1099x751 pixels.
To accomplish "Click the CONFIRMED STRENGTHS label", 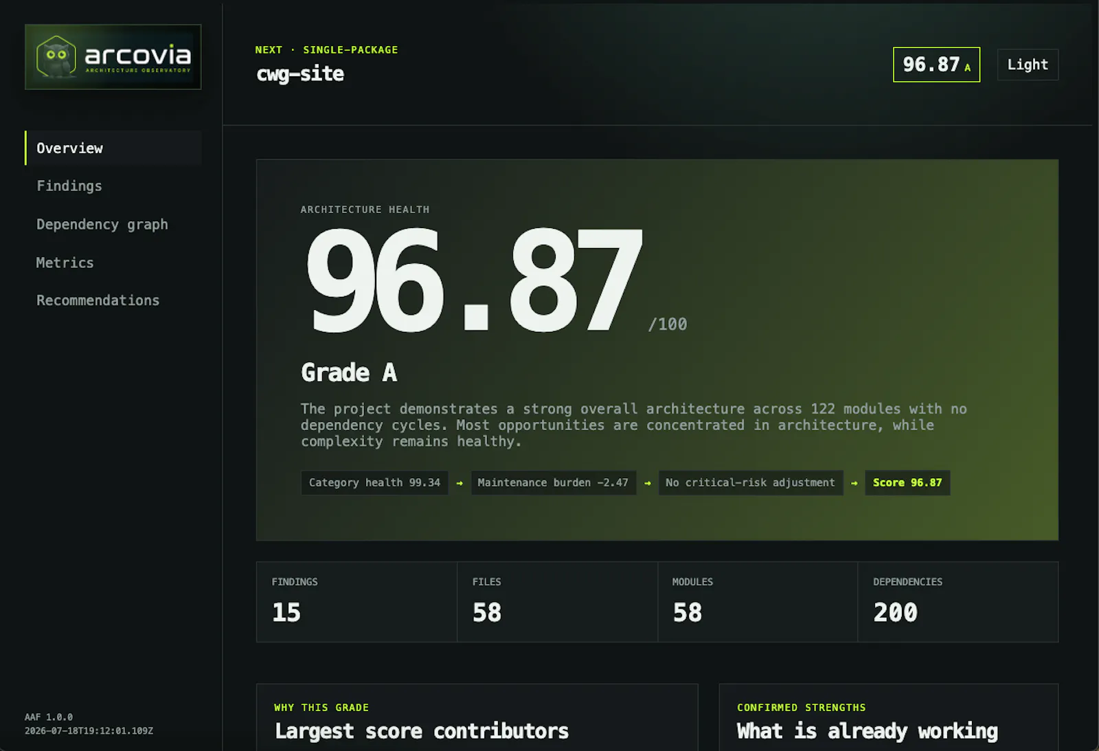I will (x=801, y=708).
